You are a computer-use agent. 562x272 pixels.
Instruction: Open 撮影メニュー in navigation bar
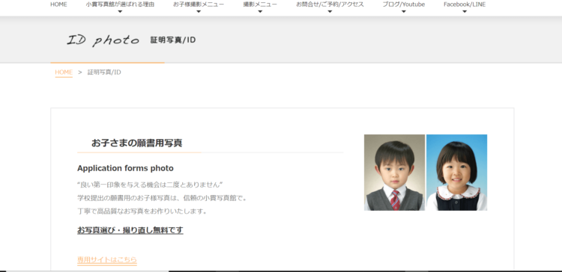point(260,4)
